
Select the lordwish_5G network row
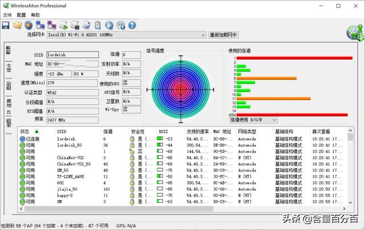click(x=182, y=145)
